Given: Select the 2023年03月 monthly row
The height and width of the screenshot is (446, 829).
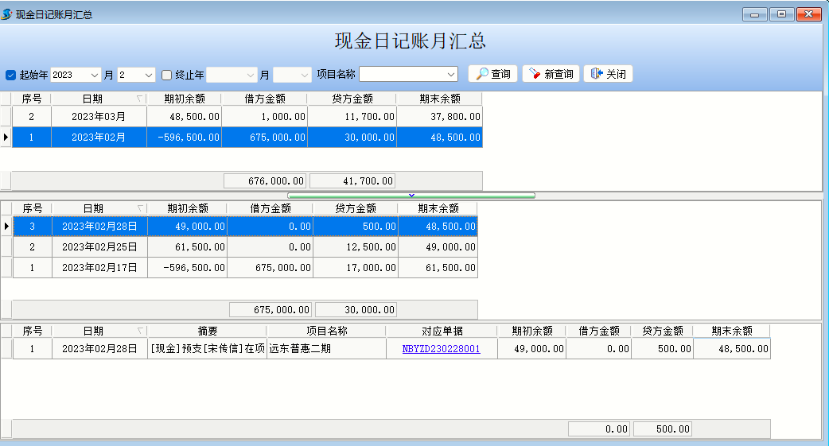Looking at the screenshot, I should pyautogui.click(x=99, y=116).
